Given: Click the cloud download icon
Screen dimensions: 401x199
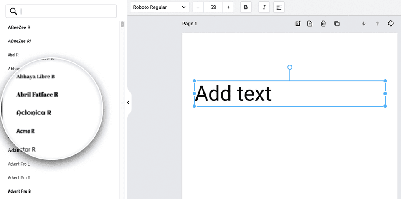Looking at the screenshot, I should point(391,24).
